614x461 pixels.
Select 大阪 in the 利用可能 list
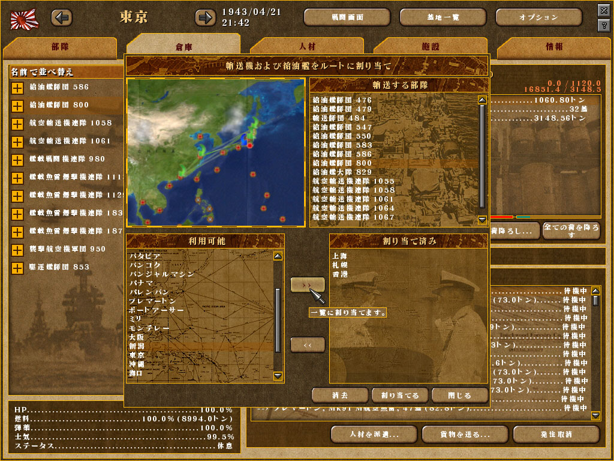pyautogui.click(x=137, y=337)
